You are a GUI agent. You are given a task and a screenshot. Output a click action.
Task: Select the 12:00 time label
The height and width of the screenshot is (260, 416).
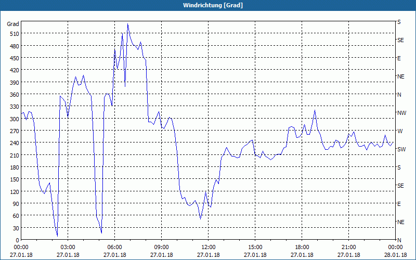(x=209, y=248)
